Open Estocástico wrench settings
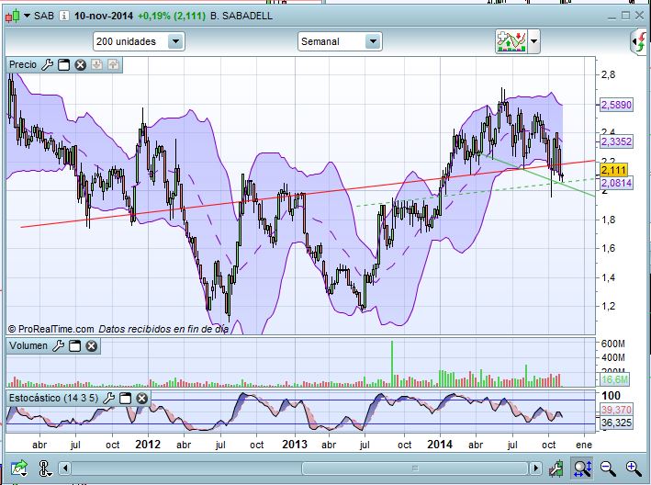This screenshot has height=485, width=651. 108,398
